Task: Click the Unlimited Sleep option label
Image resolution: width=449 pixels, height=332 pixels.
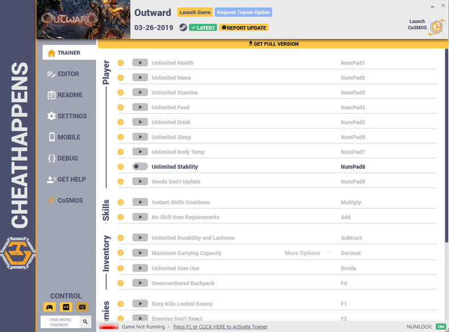Action: coord(171,137)
